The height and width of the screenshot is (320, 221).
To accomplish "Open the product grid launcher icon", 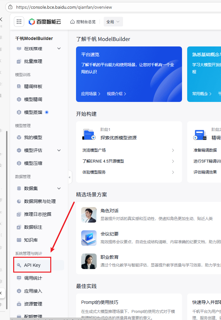I will [x=19, y=22].
